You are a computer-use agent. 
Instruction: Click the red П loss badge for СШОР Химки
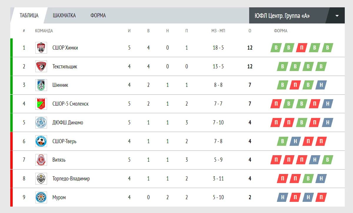[x=302, y=48]
